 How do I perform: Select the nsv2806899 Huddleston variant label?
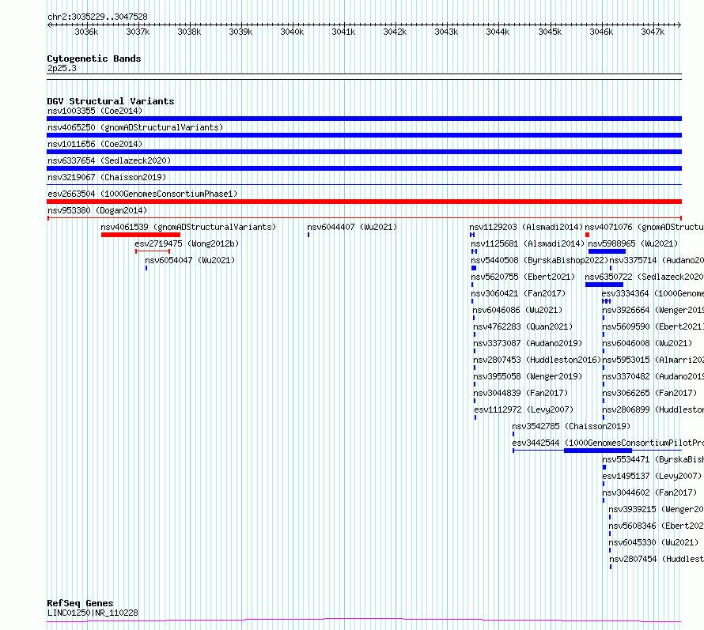653,409
